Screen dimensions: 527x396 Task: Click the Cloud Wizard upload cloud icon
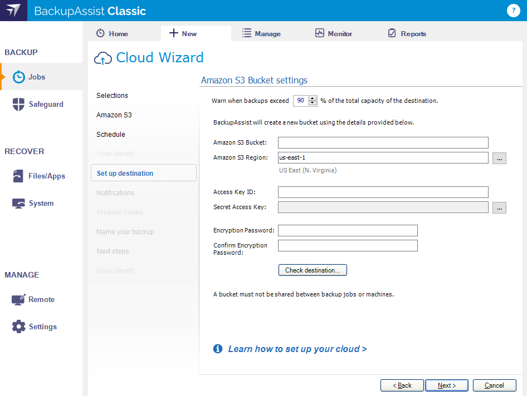click(x=103, y=58)
